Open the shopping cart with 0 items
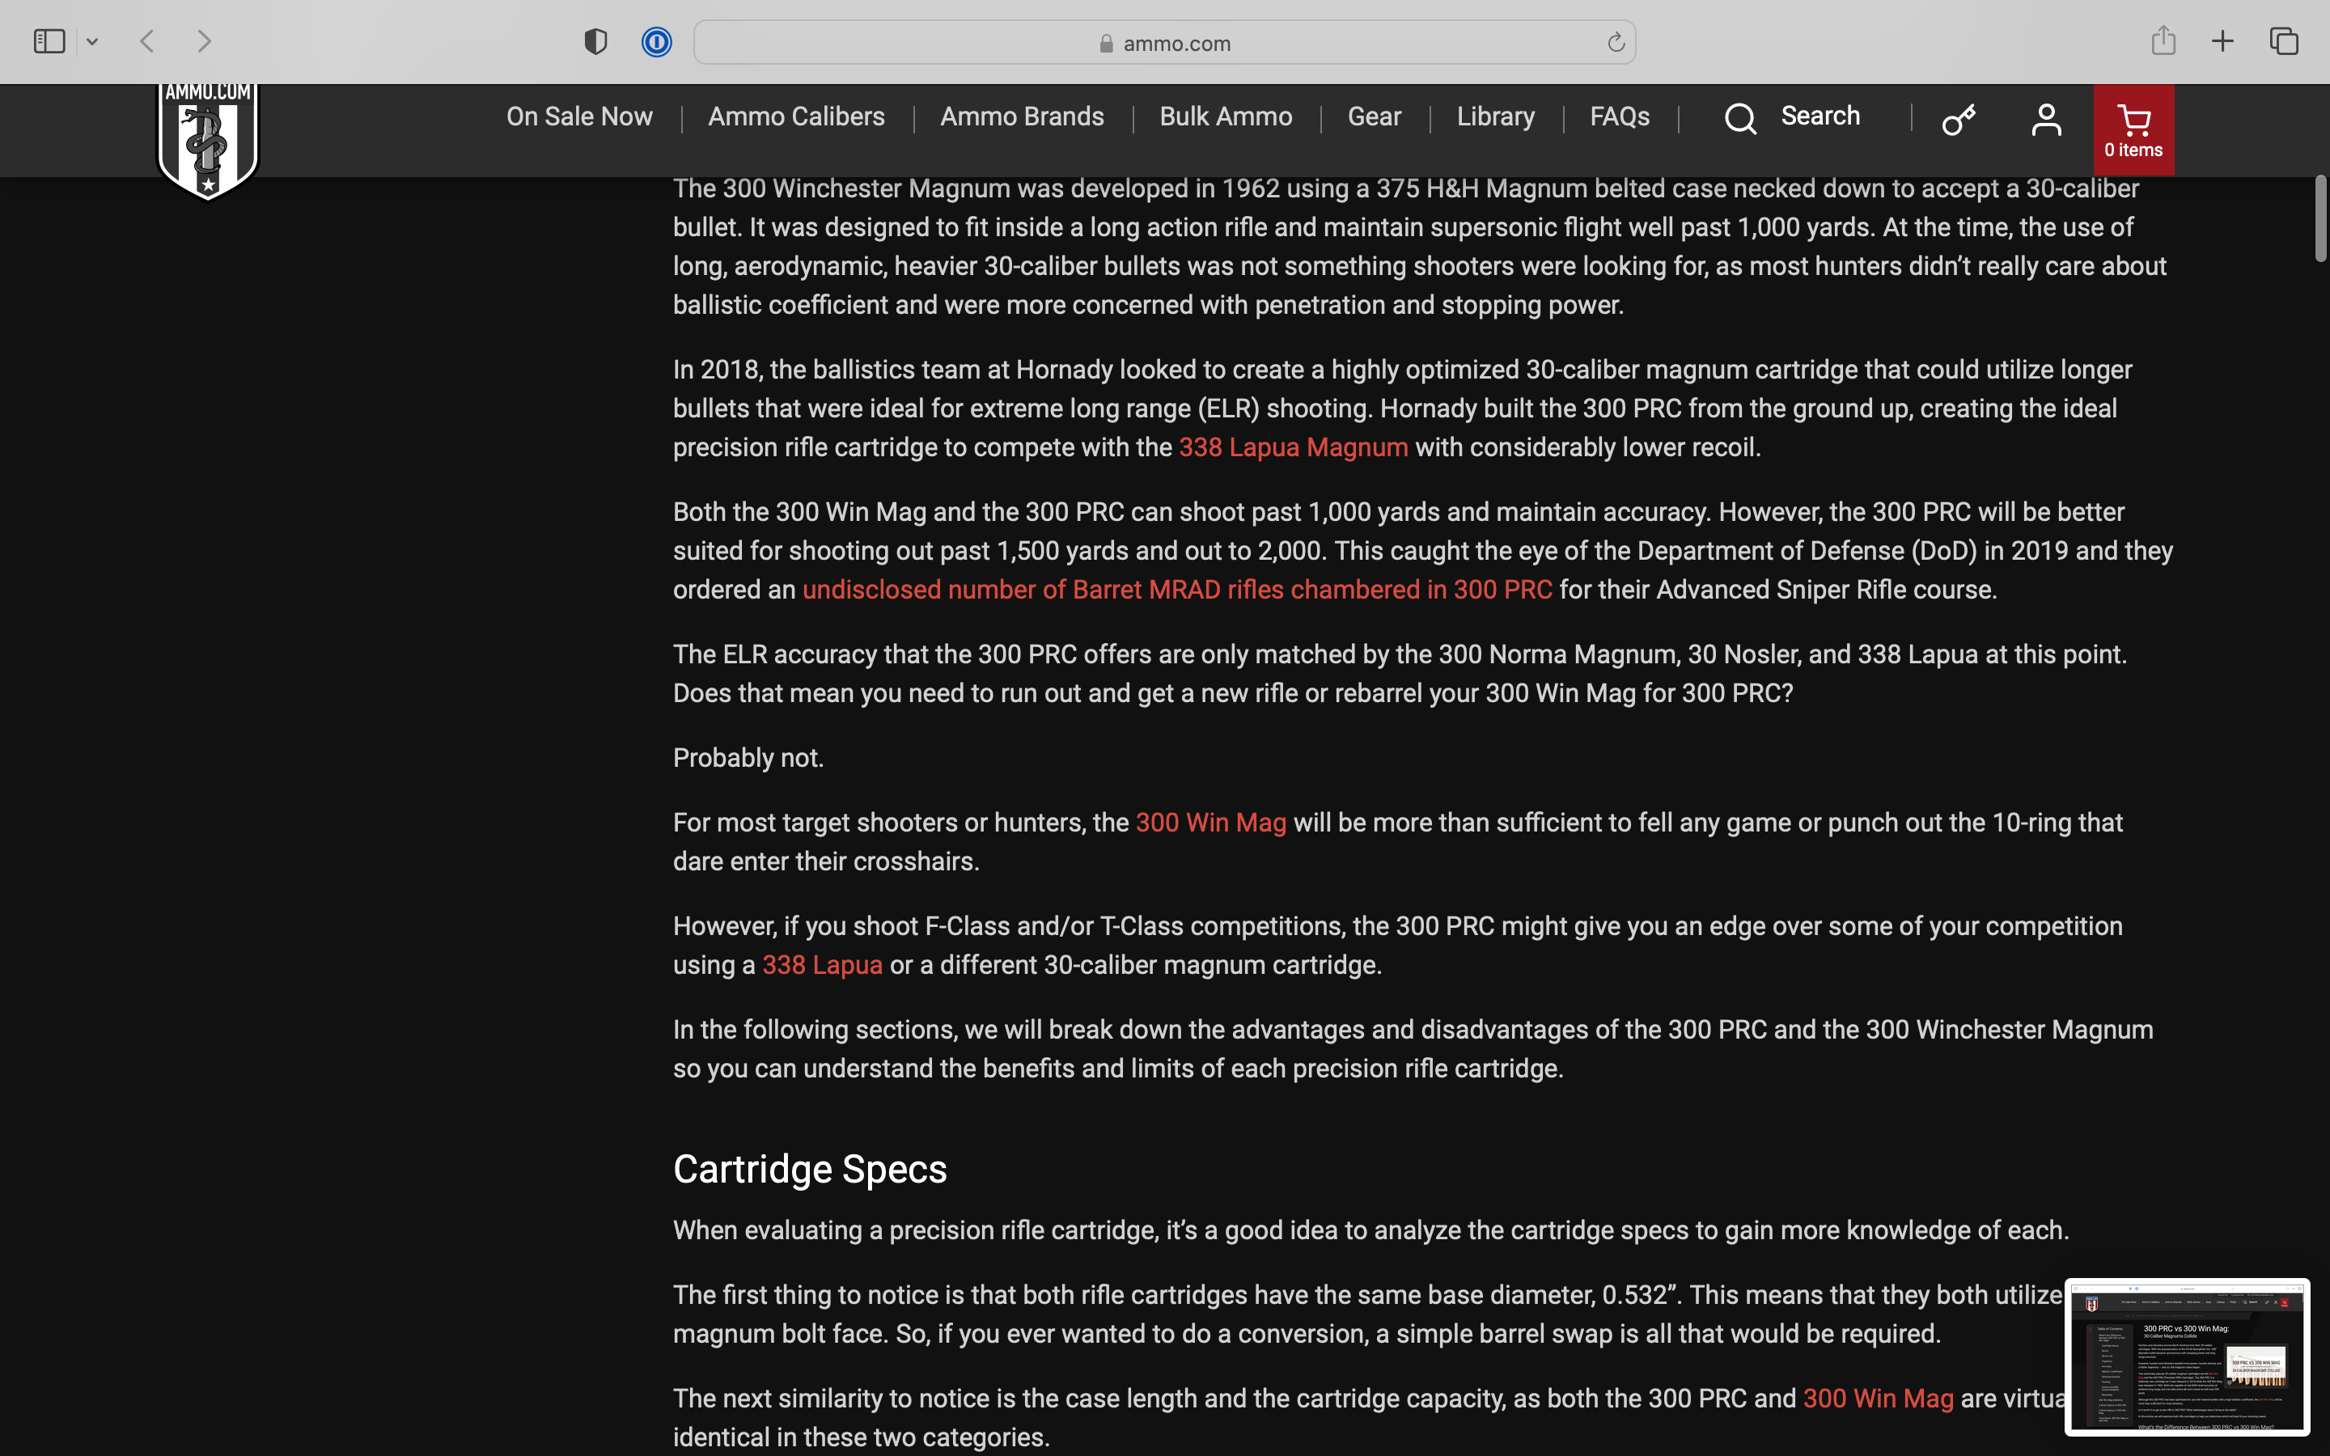 (2133, 130)
